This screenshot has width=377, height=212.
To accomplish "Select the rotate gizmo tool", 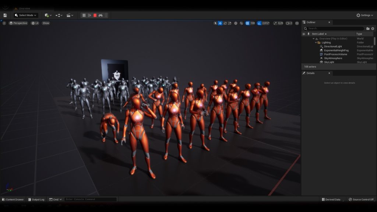I will (225, 23).
